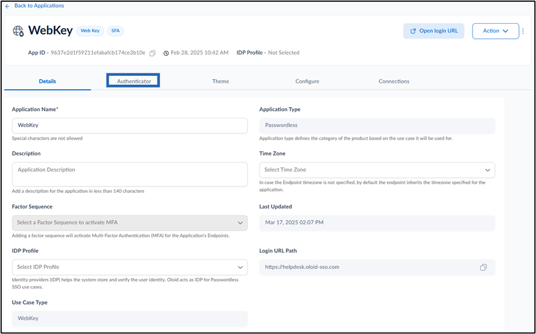
Task: Click the Application Type Passwordless field
Action: [x=377, y=125]
